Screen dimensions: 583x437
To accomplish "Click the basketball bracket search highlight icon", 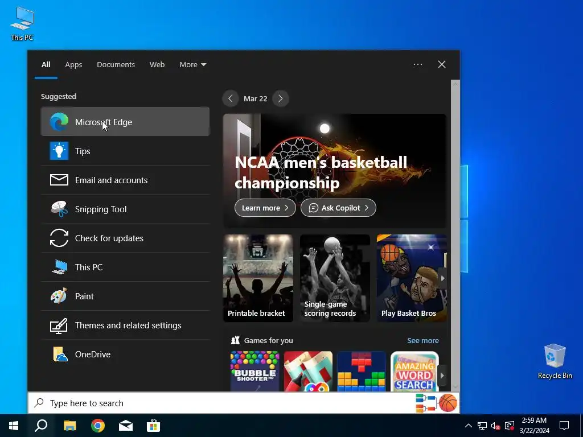I will click(436, 403).
